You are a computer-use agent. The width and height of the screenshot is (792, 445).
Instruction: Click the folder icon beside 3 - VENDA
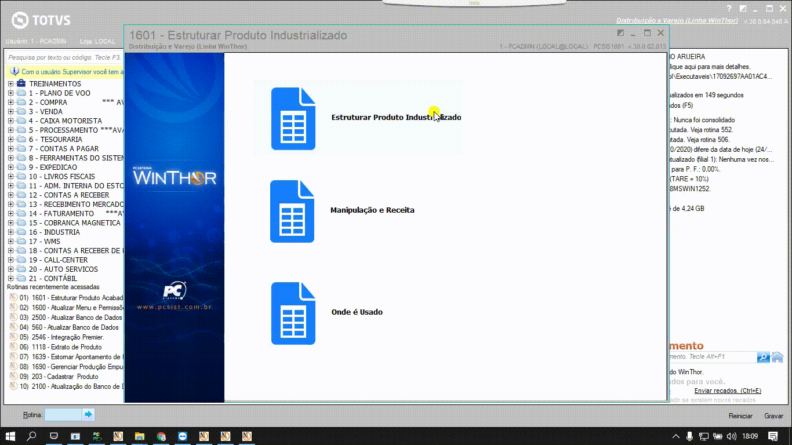click(21, 112)
